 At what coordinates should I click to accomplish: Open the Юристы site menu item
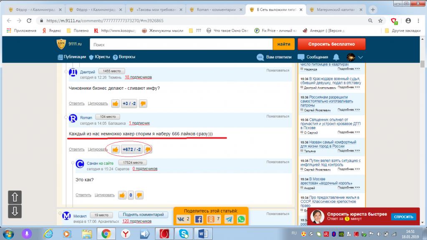(102, 57)
